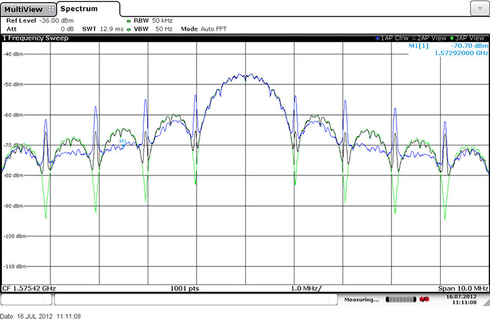This screenshot has height=327, width=490.
Task: Open the top-right dropdown arrow button
Action: (x=479, y=8)
